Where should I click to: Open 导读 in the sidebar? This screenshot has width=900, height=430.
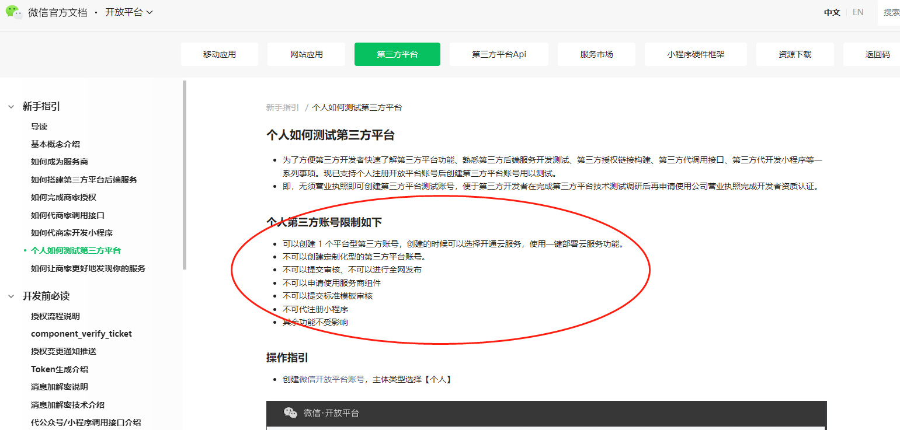click(x=39, y=127)
